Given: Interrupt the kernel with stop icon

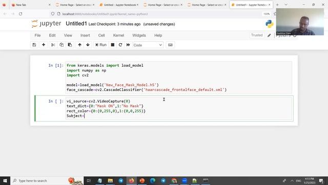Looking at the screenshot, I should 113,45.
